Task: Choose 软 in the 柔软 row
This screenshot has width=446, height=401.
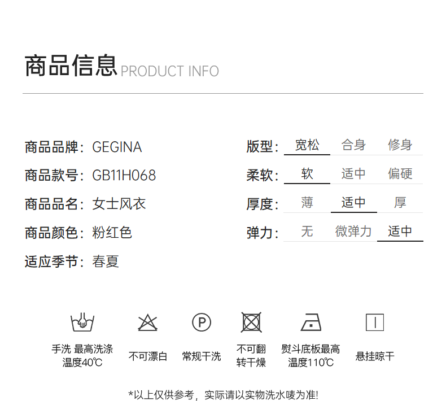Action: click(307, 174)
